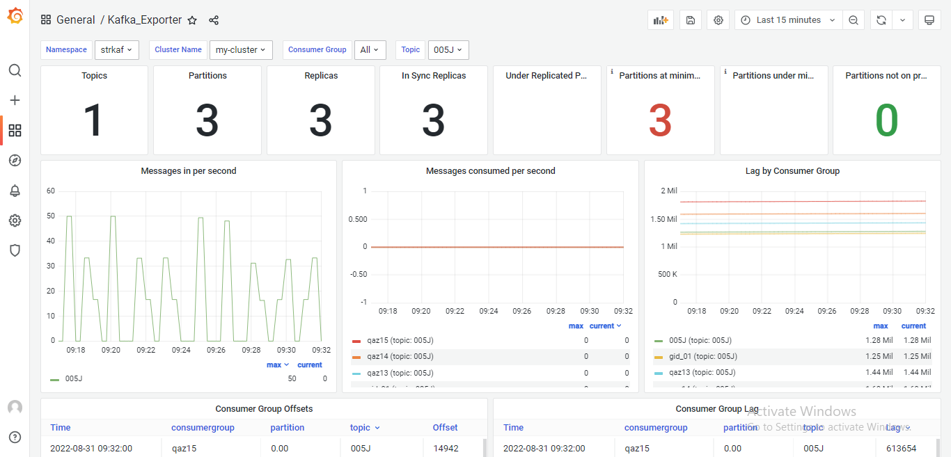Screen dimensions: 951x457
Task: Click the General breadcrumb link
Action: pyautogui.click(x=76, y=20)
